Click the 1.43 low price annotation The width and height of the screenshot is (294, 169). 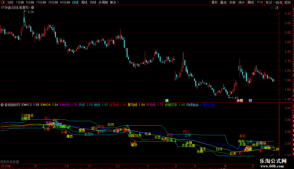pyautogui.click(x=235, y=98)
